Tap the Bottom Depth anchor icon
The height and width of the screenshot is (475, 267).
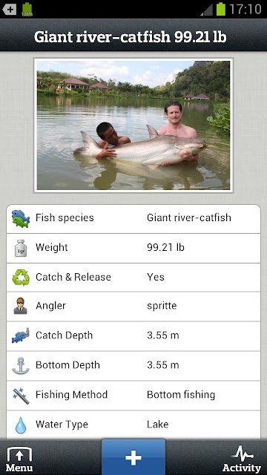(x=21, y=365)
